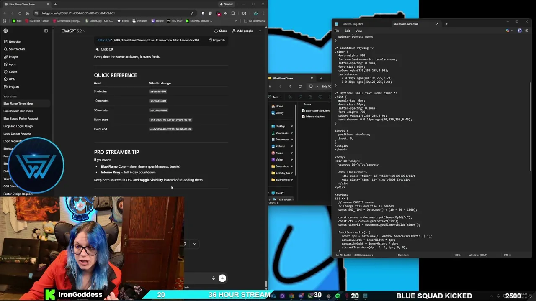Open Notepad File menu
Viewport: 536px width, 301px height.
[337, 31]
